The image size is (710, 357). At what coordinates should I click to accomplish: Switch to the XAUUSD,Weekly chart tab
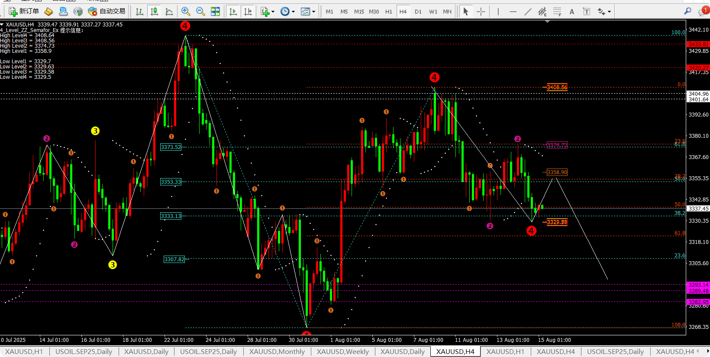342,351
